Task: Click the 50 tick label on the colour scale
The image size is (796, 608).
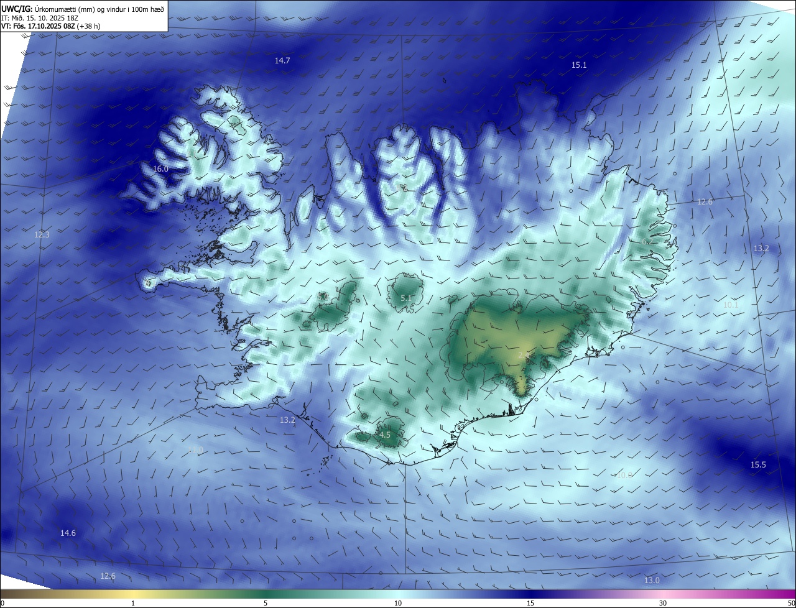Action: 791,603
